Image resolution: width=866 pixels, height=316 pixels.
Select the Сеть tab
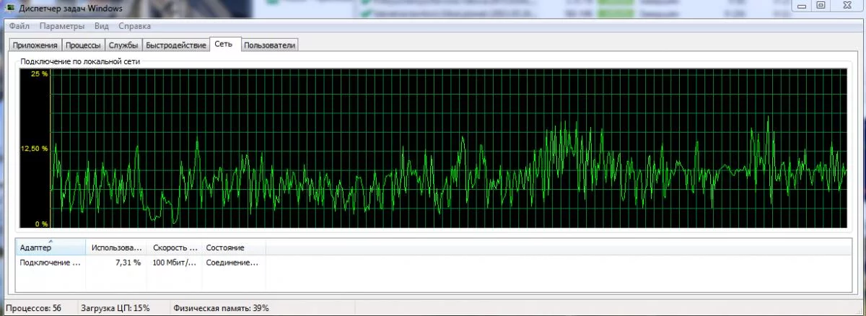(x=224, y=45)
